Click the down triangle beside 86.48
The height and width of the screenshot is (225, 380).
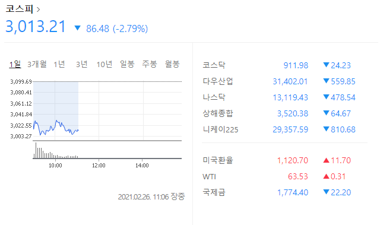pyautogui.click(x=78, y=28)
